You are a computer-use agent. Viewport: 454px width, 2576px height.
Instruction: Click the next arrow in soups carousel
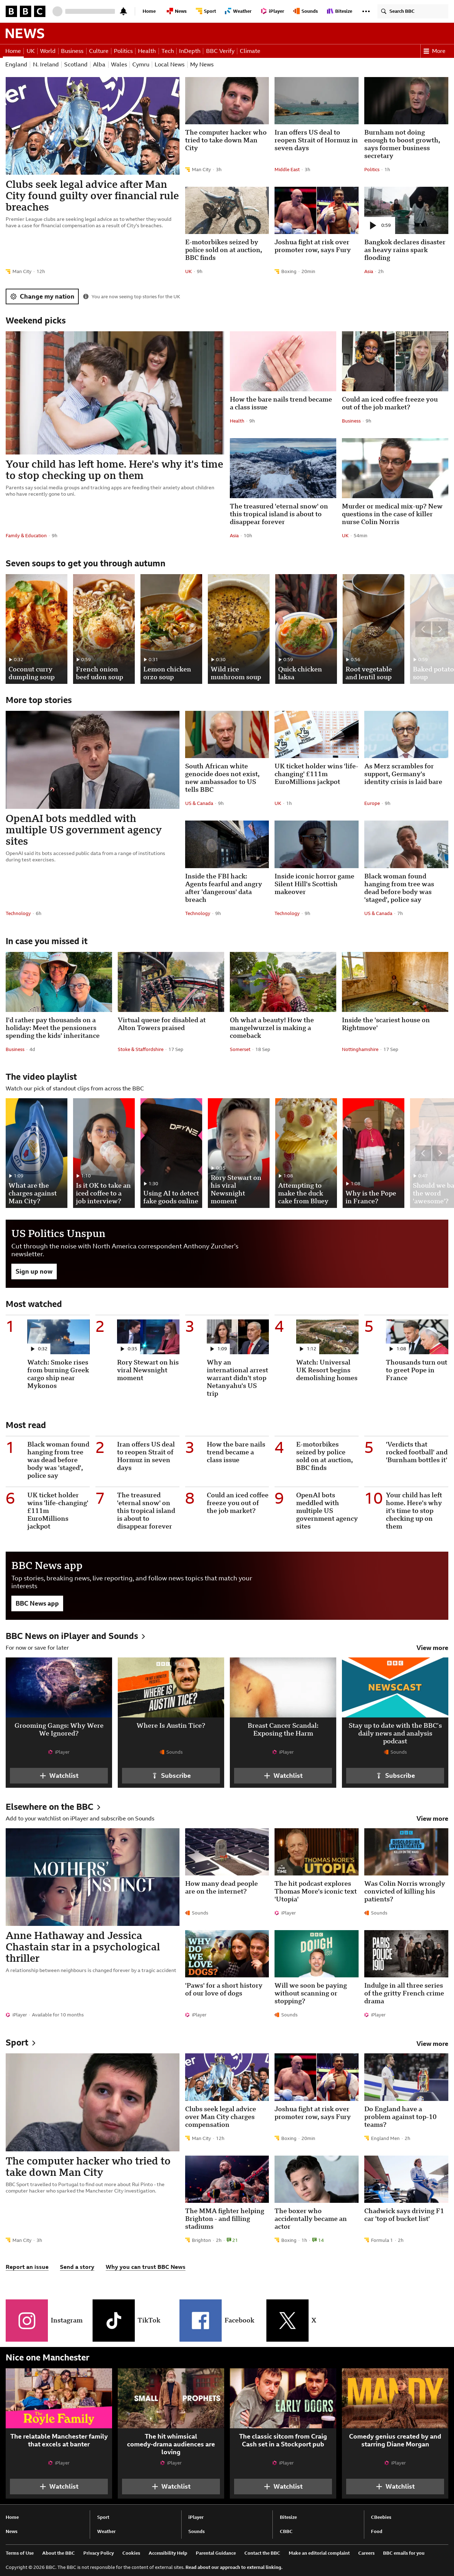pyautogui.click(x=440, y=629)
